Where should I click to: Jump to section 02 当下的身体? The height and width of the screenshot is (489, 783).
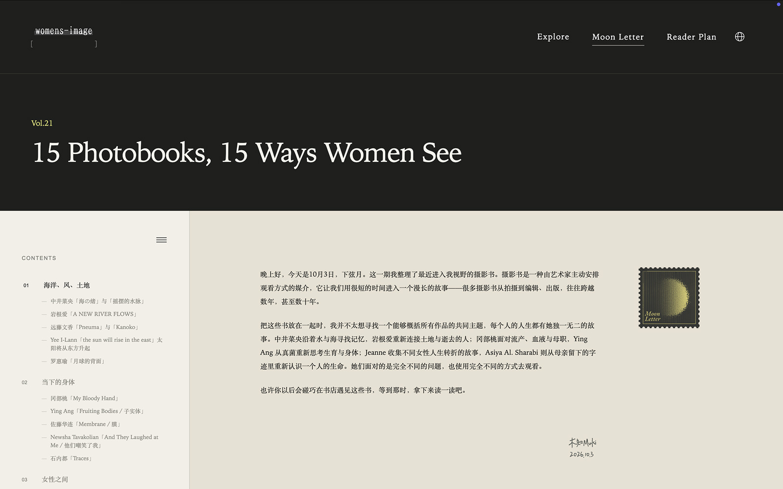(x=58, y=382)
